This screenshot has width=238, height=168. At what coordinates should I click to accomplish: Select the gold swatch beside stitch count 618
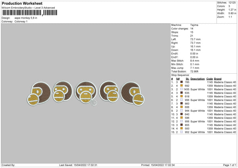181,96
